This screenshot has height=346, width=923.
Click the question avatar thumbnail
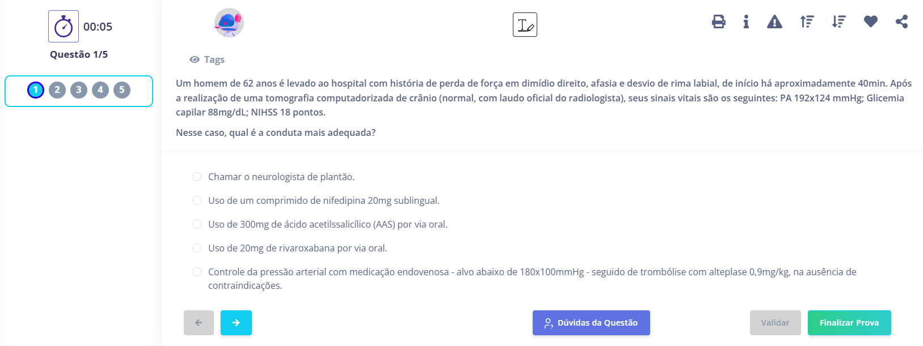229,23
